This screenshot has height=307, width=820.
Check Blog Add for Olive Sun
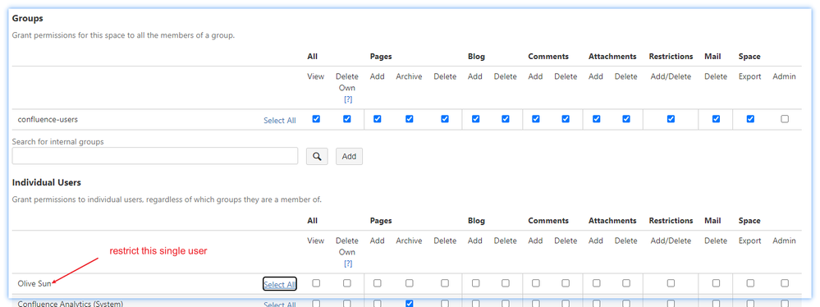coord(475,283)
